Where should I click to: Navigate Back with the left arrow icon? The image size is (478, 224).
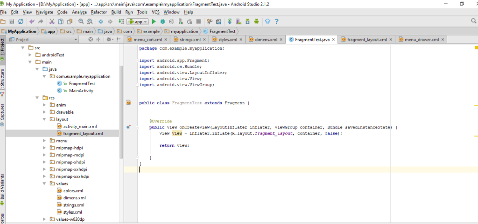point(101,21)
